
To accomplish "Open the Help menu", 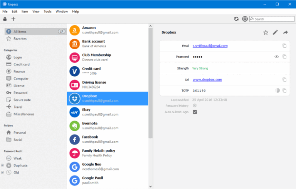I will click(x=76, y=12).
